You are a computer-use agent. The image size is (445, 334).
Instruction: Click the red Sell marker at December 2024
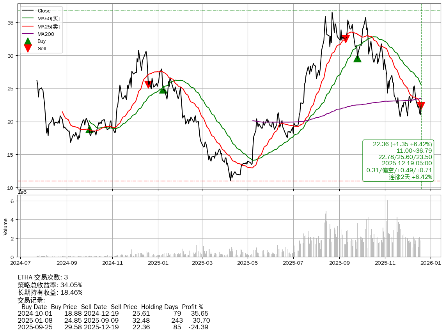point(148,84)
